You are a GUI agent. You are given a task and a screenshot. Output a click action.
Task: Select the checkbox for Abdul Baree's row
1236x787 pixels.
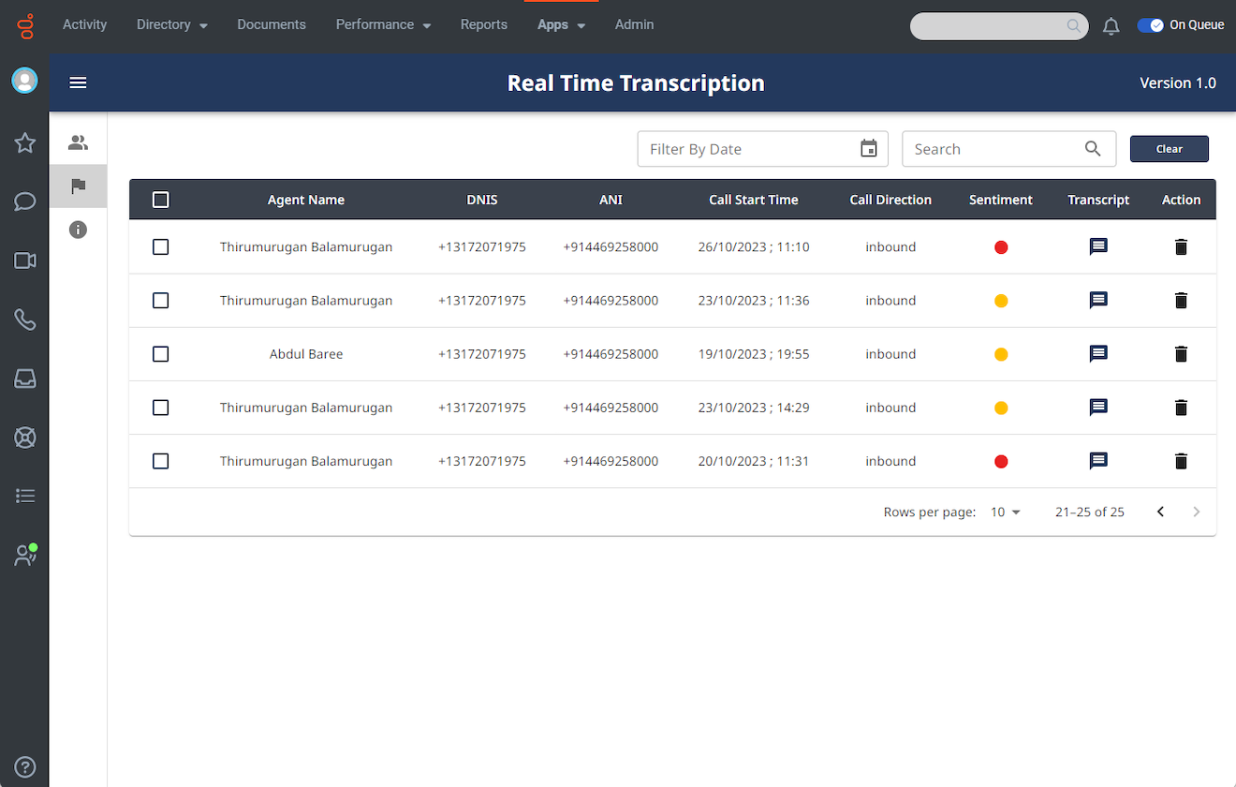tap(160, 354)
